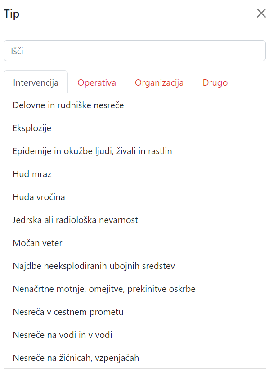Click the empty tab strip beside Drugo
The width and height of the screenshot is (273, 373).
251,82
